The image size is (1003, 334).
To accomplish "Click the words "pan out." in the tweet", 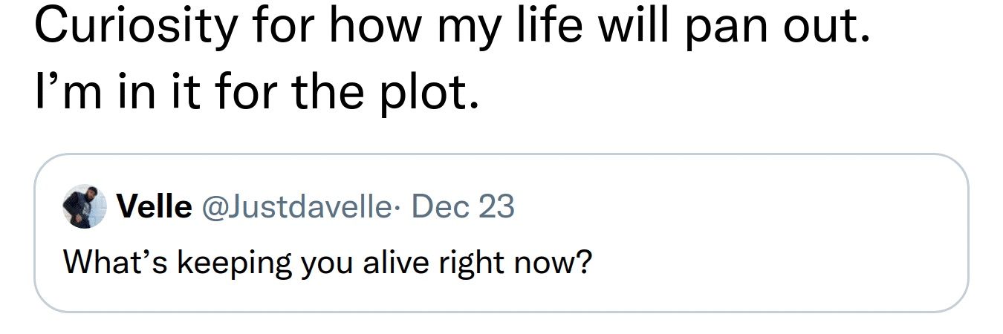I will pyautogui.click(x=776, y=27).
